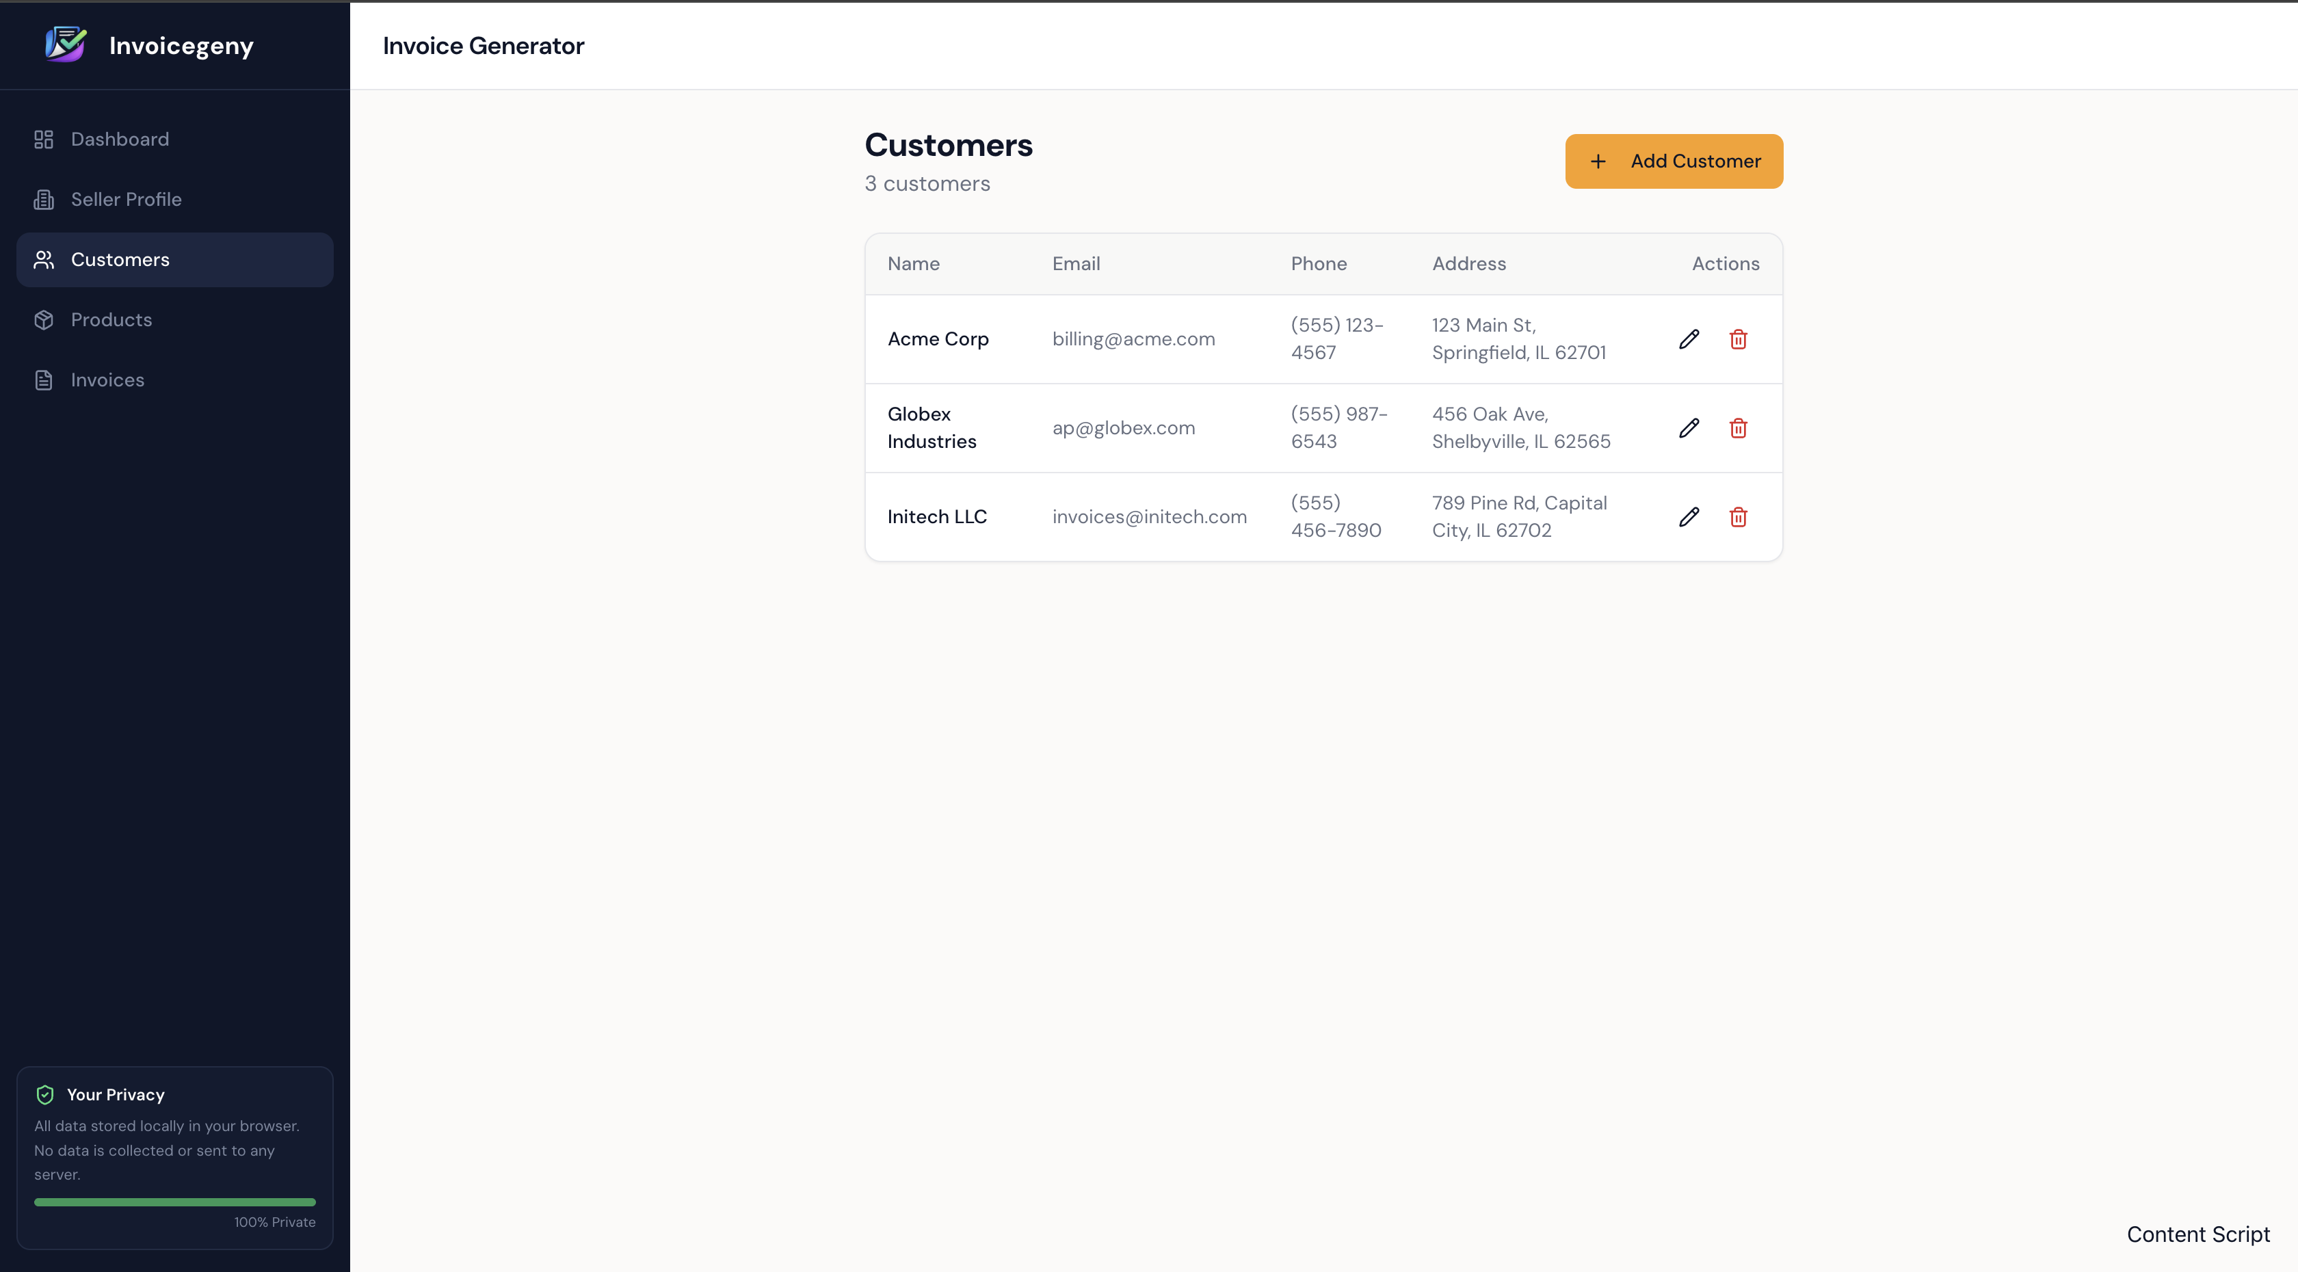Image resolution: width=2298 pixels, height=1272 pixels.
Task: Edit the Initech LLC customer
Action: (x=1689, y=516)
